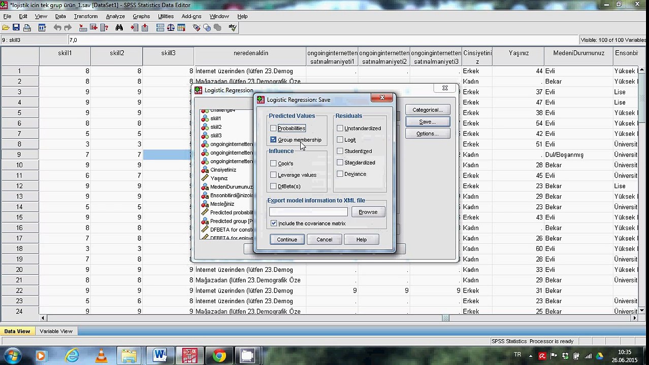The image size is (649, 365).
Task: Click the Insert variable toolbar icon
Action: tap(145, 28)
